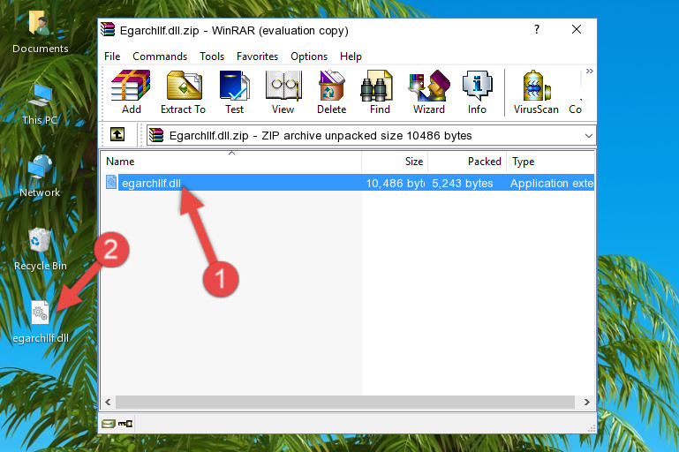
Task: Click the 5,243 bytes packed cell
Action: (x=462, y=183)
